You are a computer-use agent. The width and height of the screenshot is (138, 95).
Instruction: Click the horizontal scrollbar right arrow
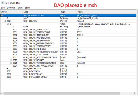(x=135, y=93)
